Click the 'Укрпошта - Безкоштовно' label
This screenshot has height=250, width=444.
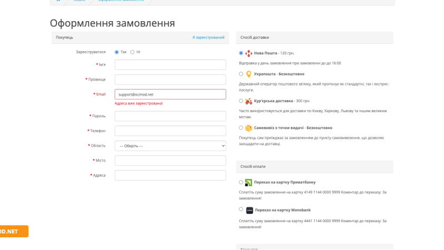coord(279,74)
